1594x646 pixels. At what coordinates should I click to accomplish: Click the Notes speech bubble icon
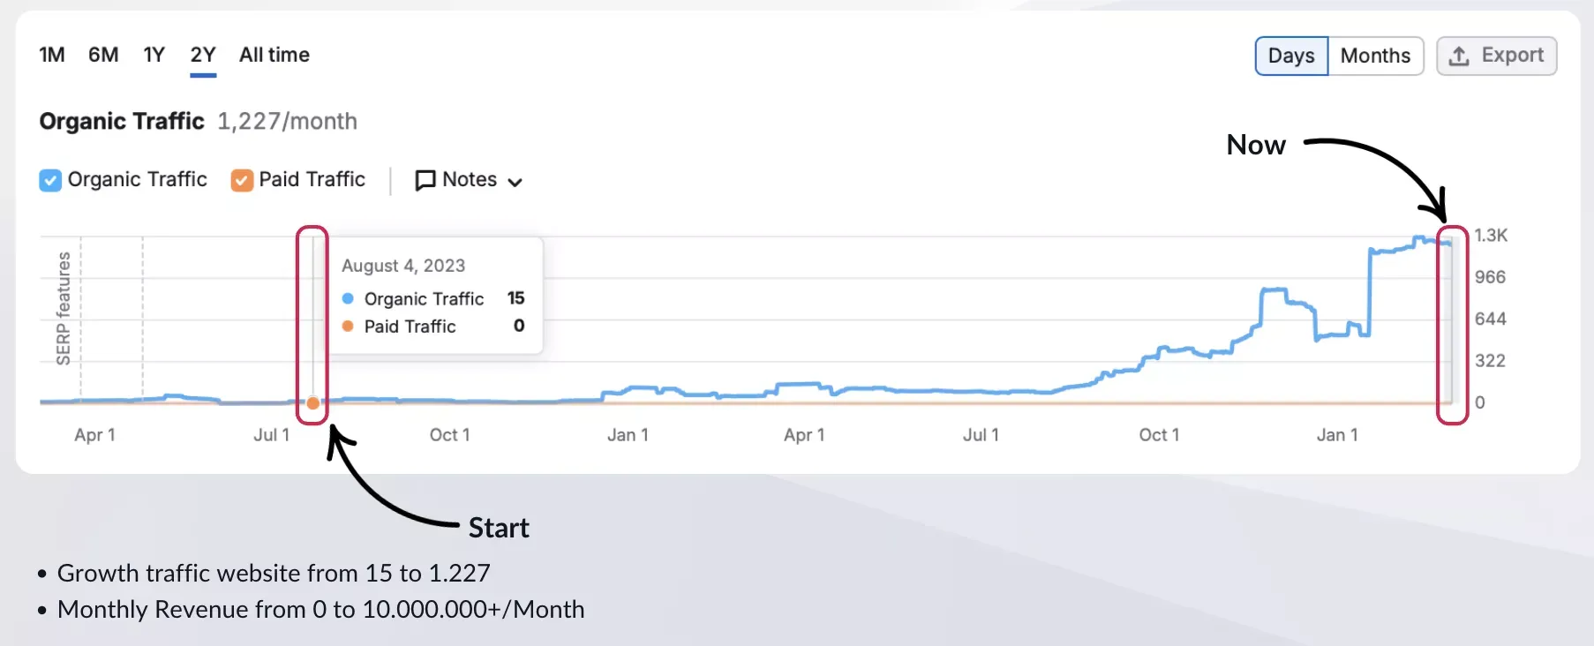click(426, 180)
